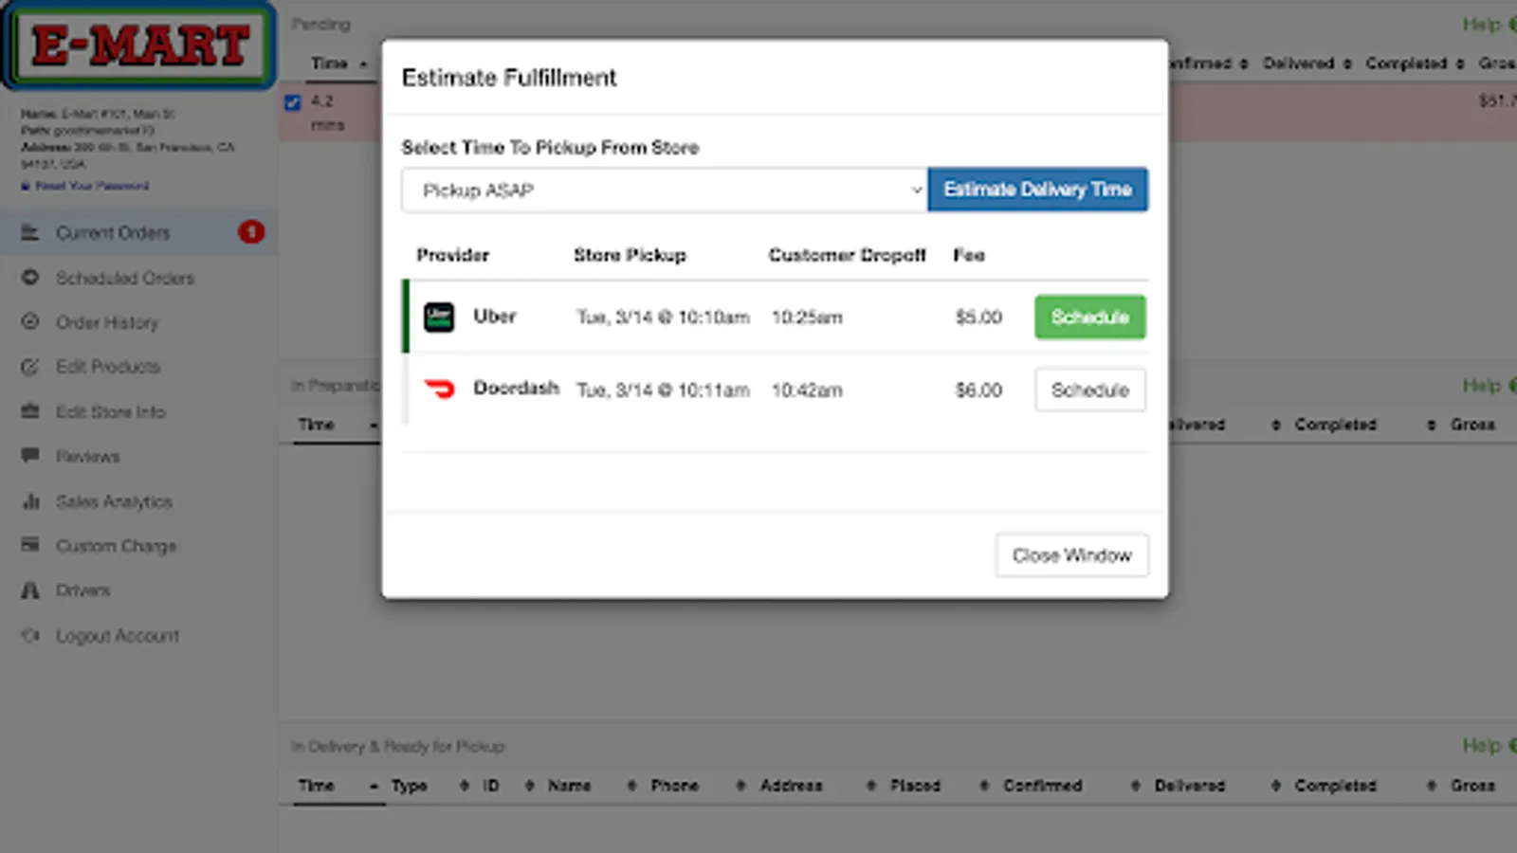Toggle the pending order row checkbox
The height and width of the screenshot is (853, 1517).
click(293, 102)
